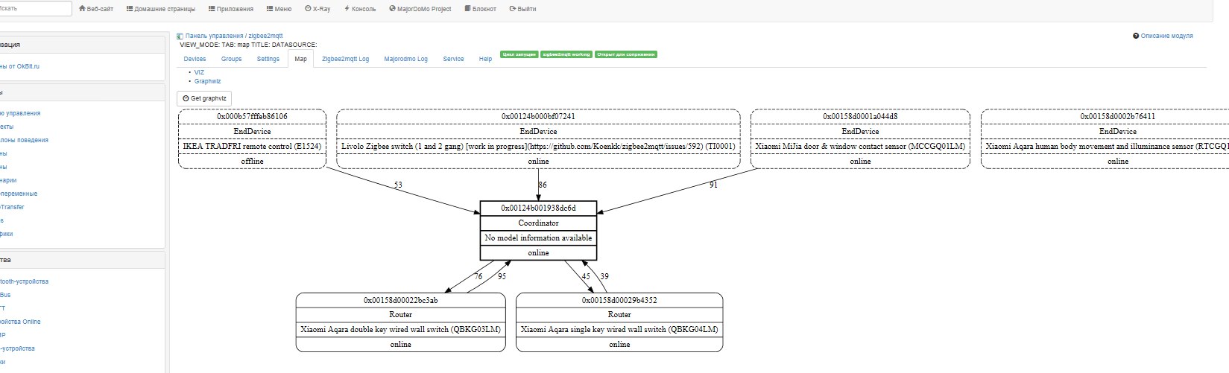Open the OkBit.ru sidebar link
This screenshot has width=1229, height=373.
pos(20,66)
